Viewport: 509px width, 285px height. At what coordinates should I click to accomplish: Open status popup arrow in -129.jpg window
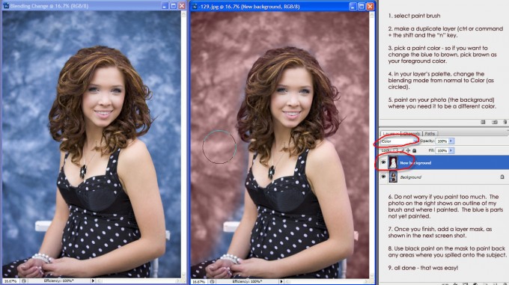[x=281, y=281]
